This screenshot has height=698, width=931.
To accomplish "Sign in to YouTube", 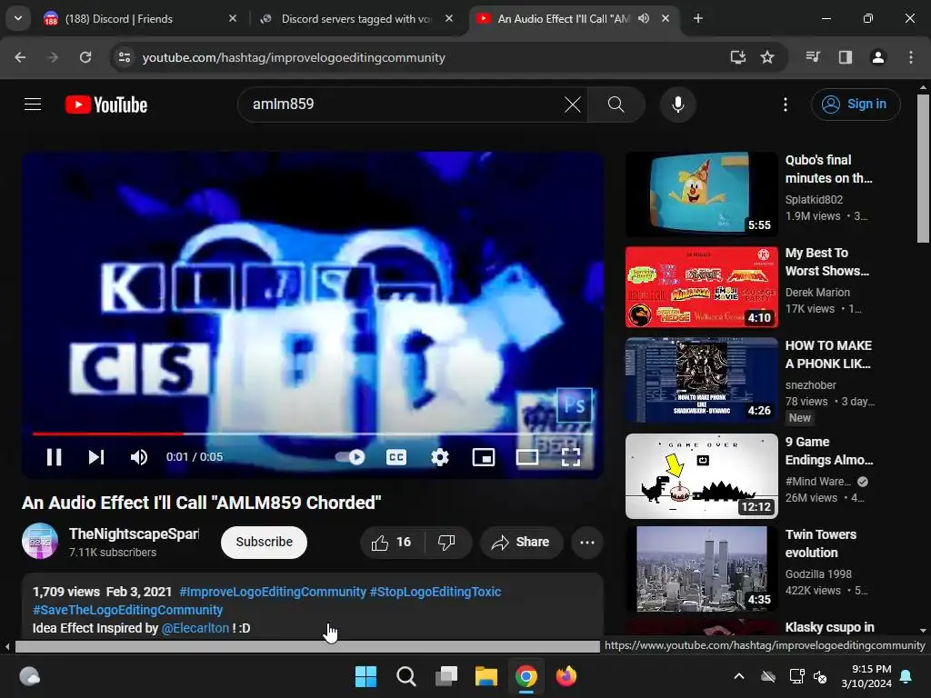I will [856, 105].
